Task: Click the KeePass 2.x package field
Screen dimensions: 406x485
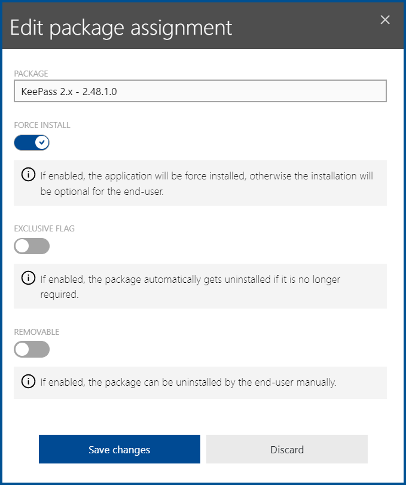Action: point(200,91)
